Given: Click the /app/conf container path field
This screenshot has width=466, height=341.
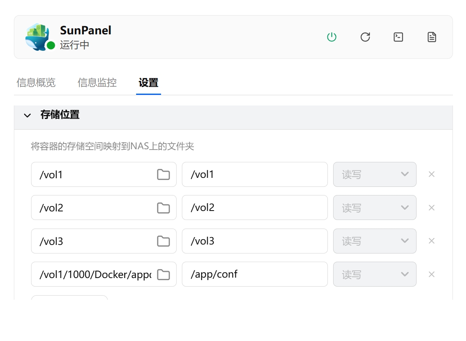Looking at the screenshot, I should click(254, 274).
